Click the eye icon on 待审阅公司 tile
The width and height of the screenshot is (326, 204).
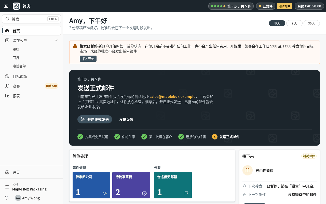105,193
